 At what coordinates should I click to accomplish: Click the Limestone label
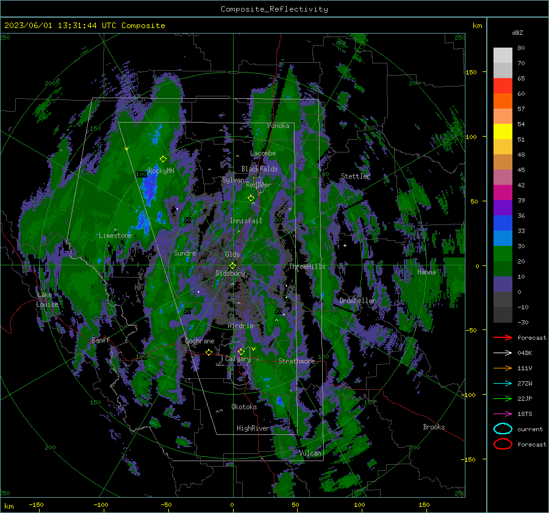point(115,235)
